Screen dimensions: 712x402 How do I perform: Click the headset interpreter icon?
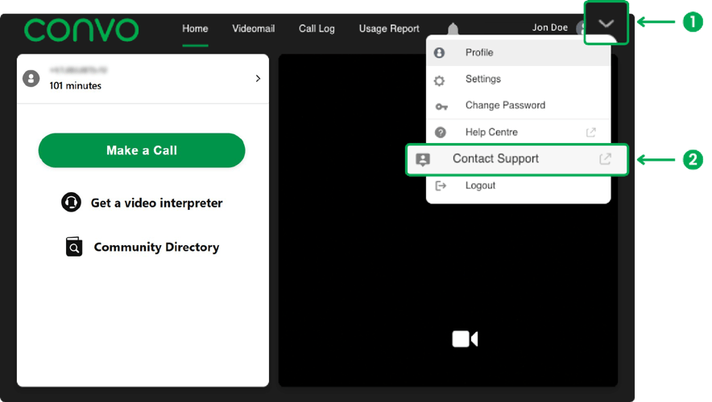tap(72, 203)
